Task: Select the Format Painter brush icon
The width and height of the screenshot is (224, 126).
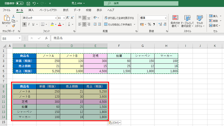Action: tap(14, 26)
